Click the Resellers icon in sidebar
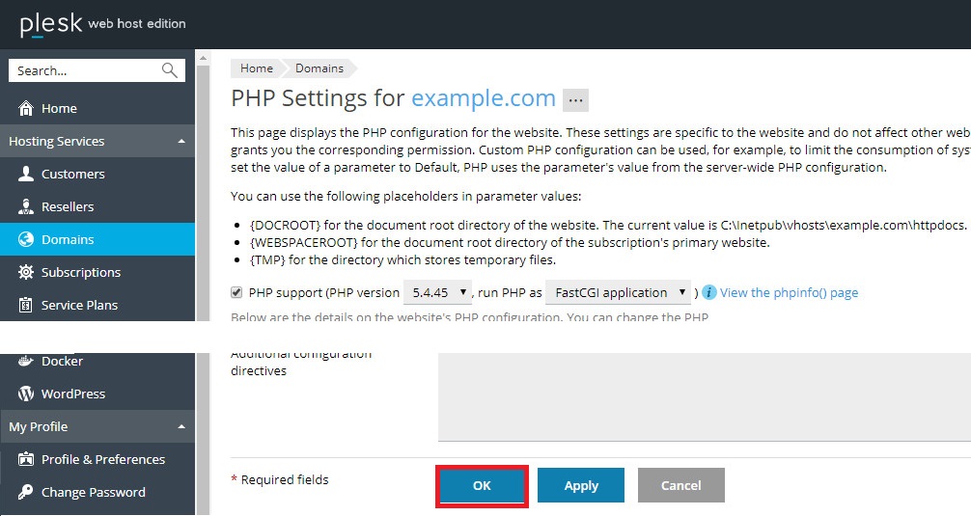 pos(26,206)
